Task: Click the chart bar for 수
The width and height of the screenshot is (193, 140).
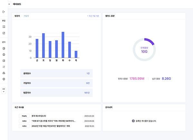Action: pos(69,50)
